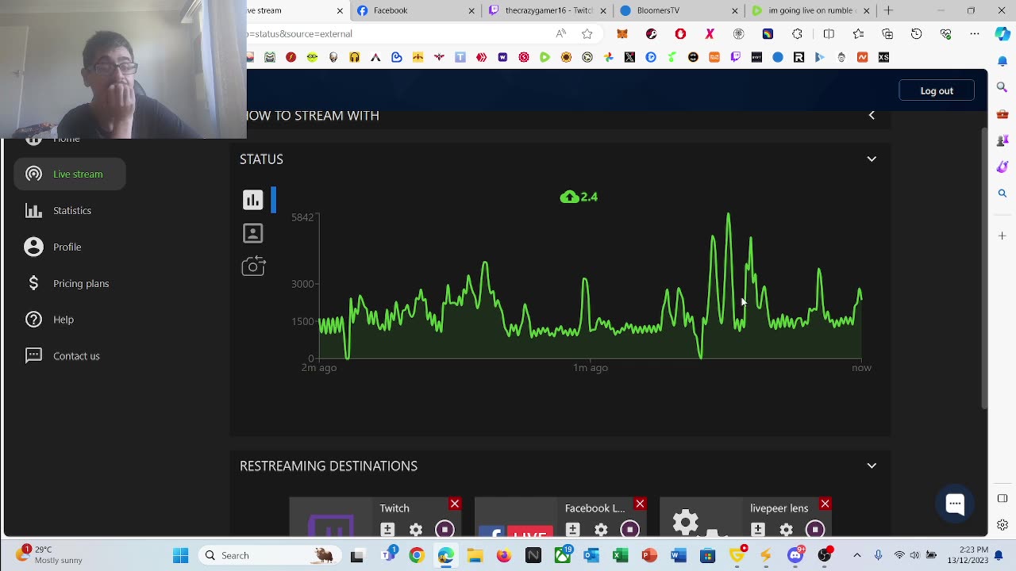This screenshot has height=571, width=1016.
Task: Open browser Favorites list
Action: 858,34
